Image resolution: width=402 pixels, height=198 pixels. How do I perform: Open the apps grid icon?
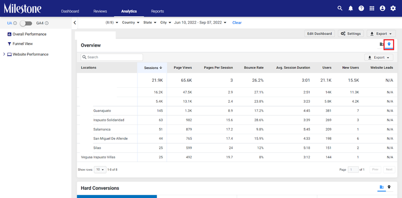(x=372, y=9)
